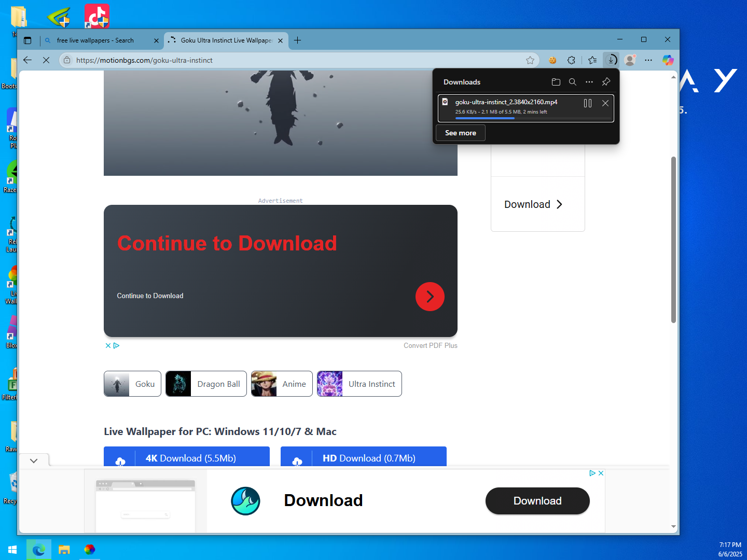This screenshot has width=747, height=560.
Task: Click the blue wave logo in banner ad
Action: click(x=245, y=501)
